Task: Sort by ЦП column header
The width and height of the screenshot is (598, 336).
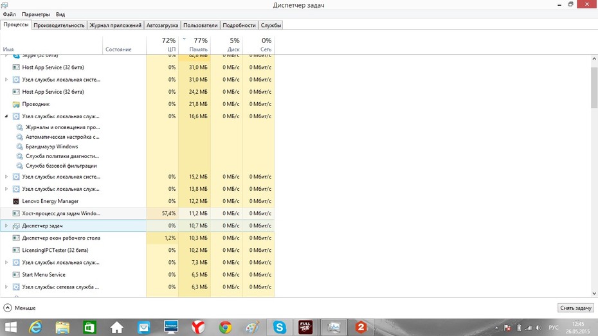Action: pyautogui.click(x=163, y=44)
